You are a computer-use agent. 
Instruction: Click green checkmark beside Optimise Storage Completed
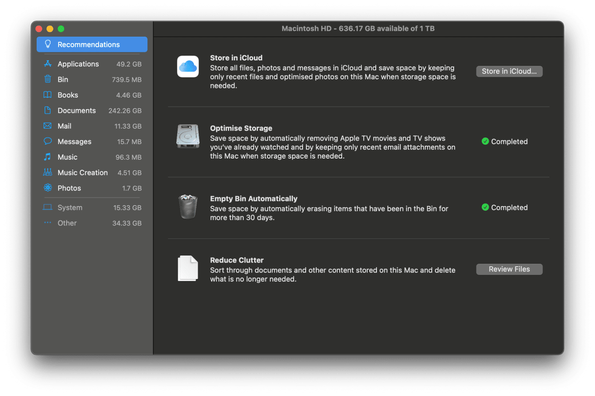tap(485, 142)
